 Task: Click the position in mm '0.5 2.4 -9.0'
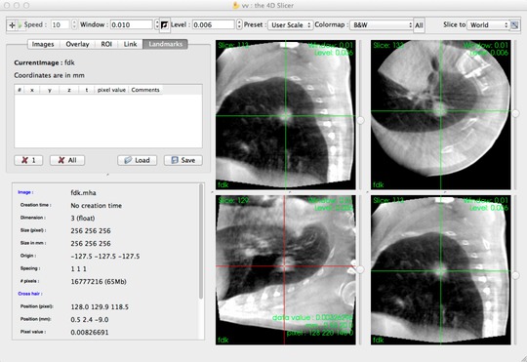point(90,320)
